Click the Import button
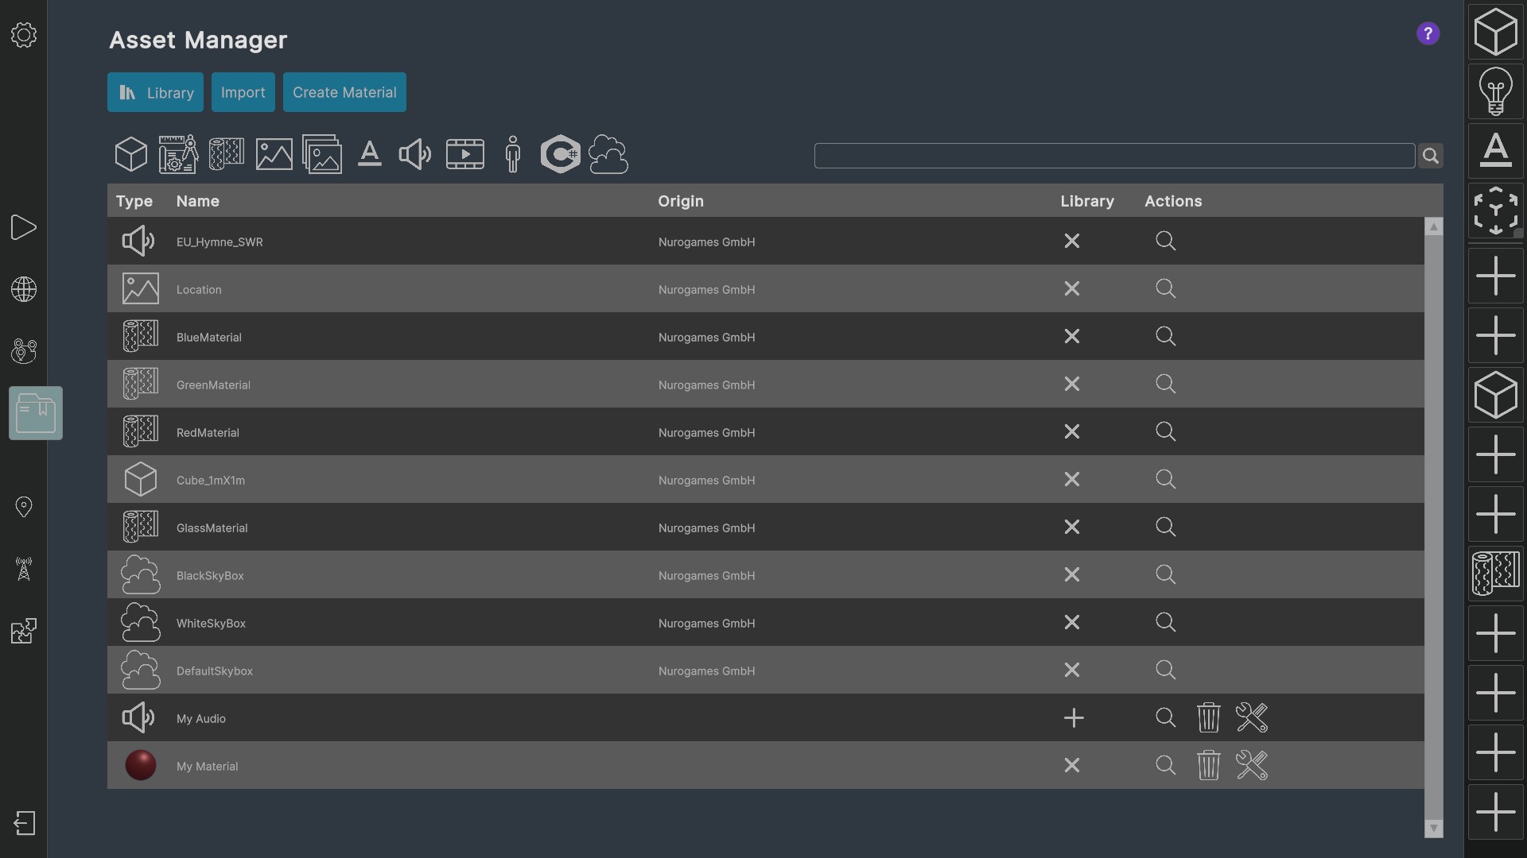 (243, 92)
